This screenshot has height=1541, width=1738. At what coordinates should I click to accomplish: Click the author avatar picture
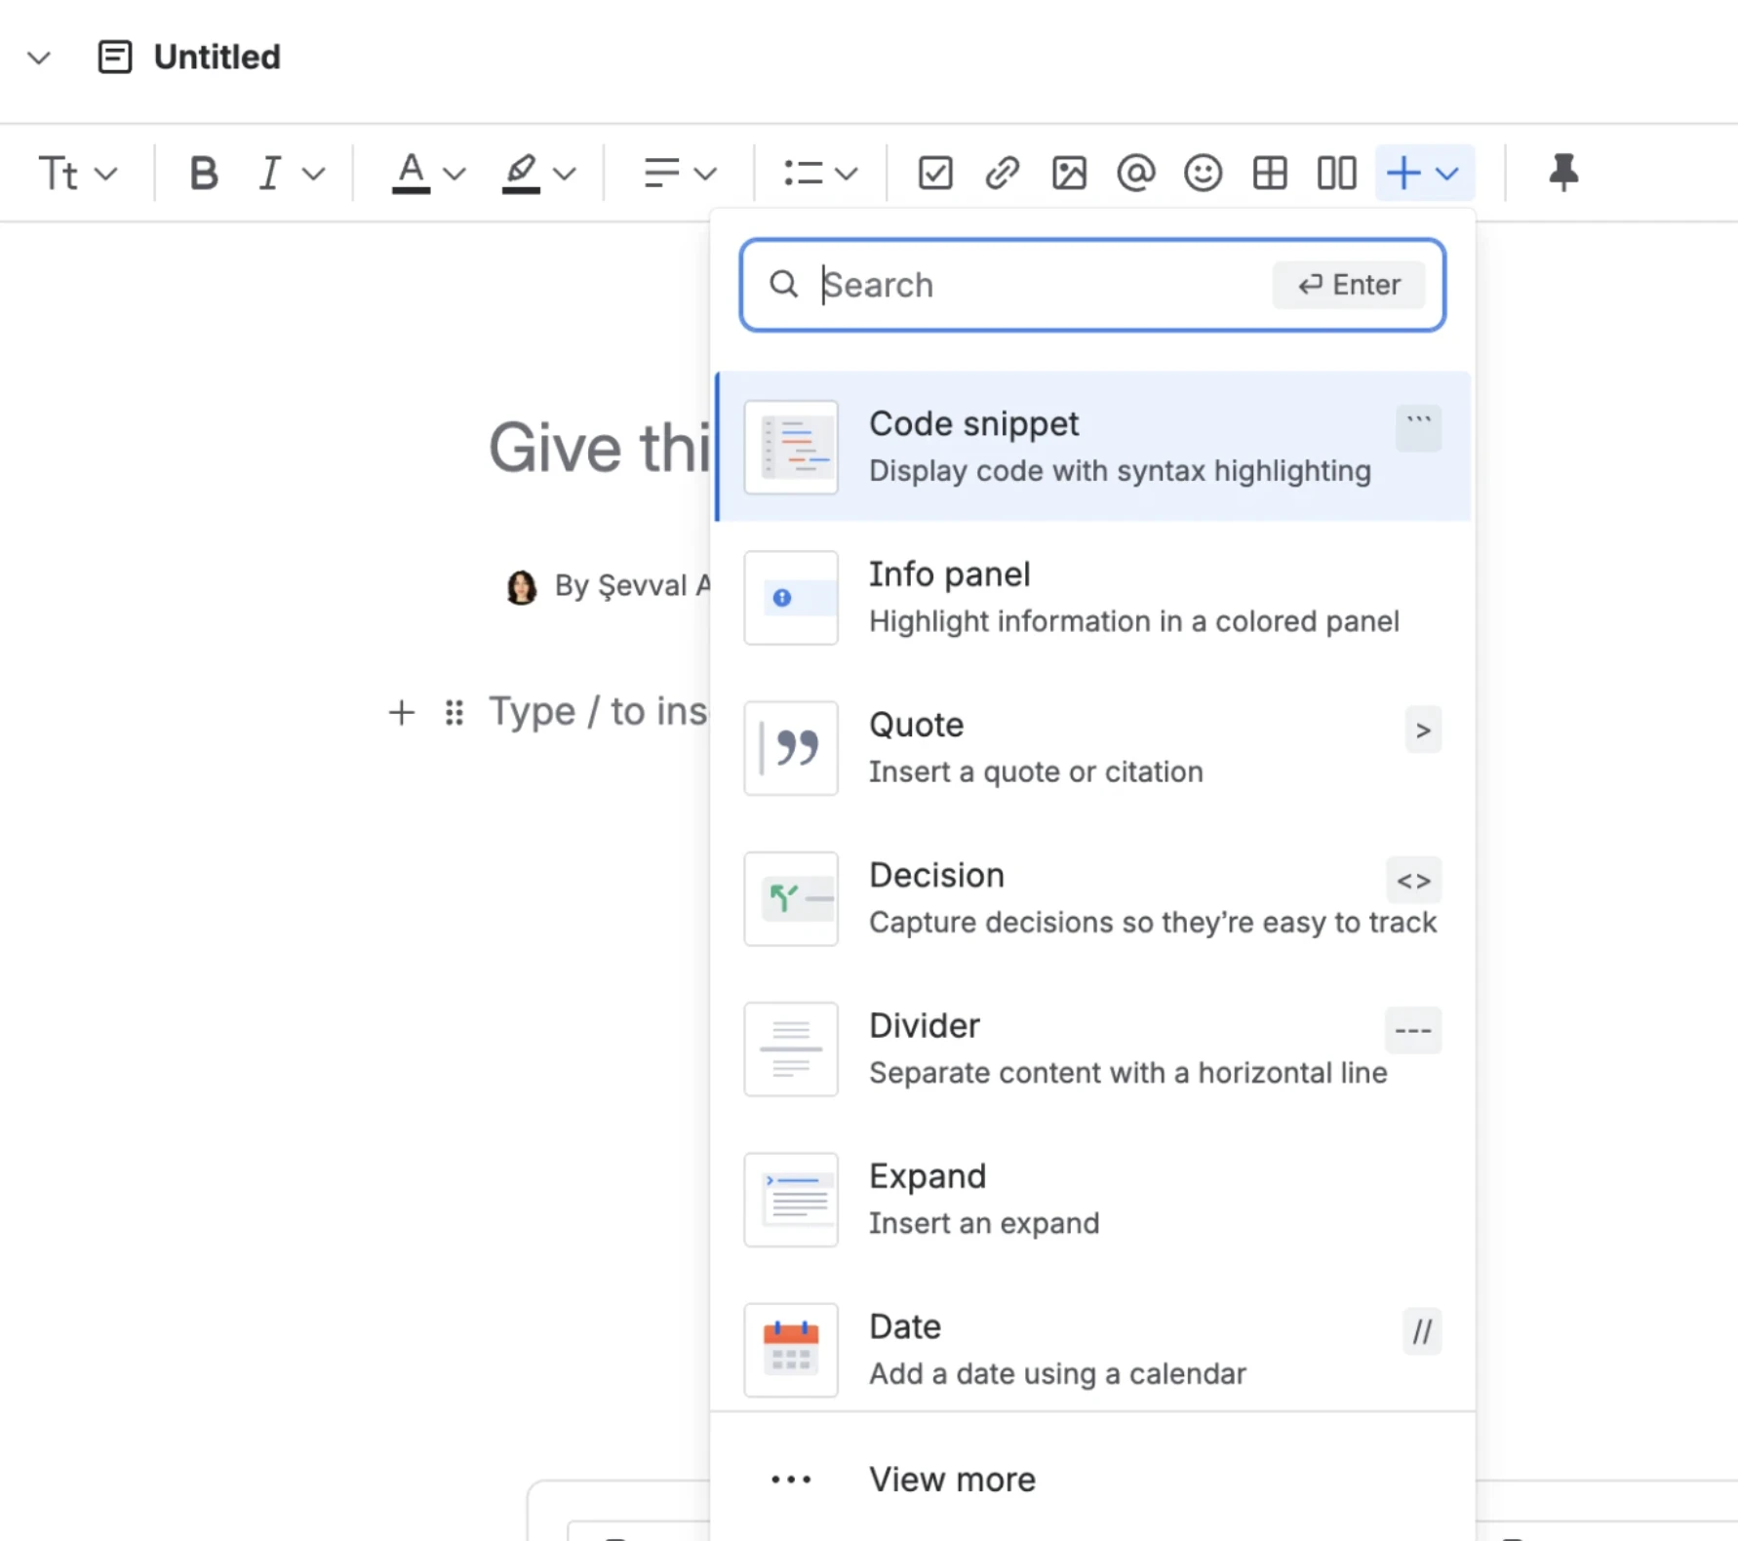coord(522,587)
